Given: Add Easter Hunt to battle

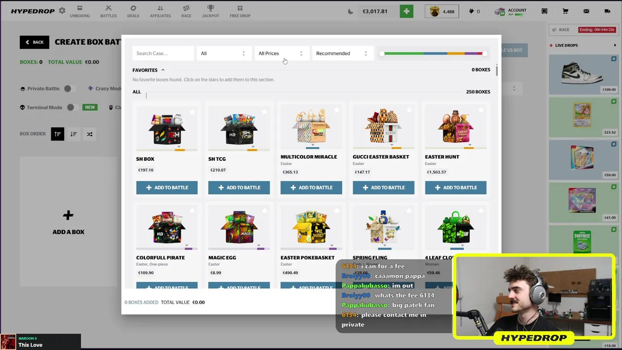Looking at the screenshot, I should click(x=455, y=188).
